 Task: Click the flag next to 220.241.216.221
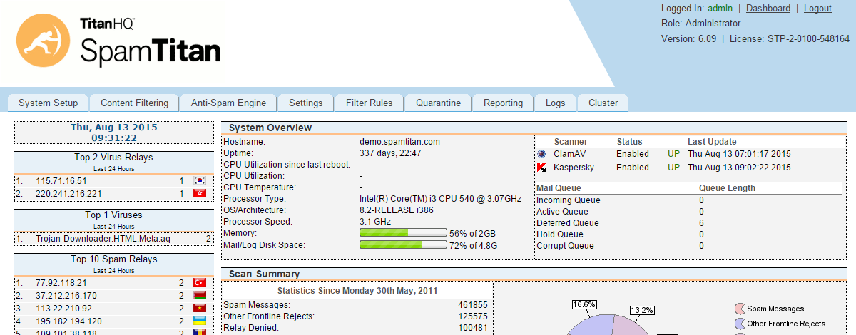(x=200, y=193)
